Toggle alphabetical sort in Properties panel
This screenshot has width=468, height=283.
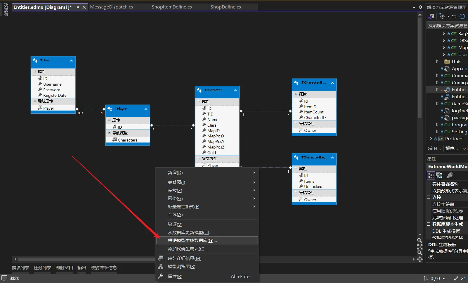click(439, 175)
